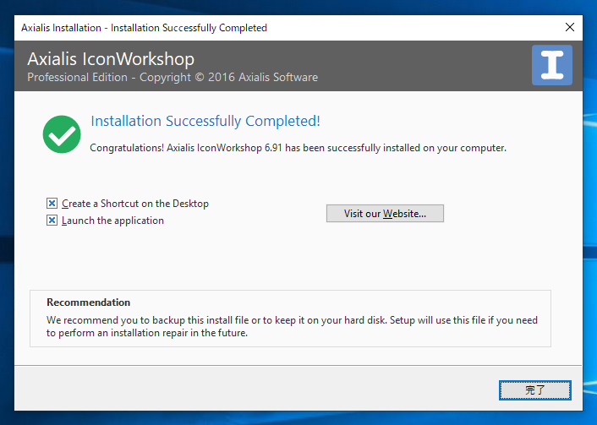Screen dimensions: 597x425
Task: Click the 完了 finish button
Action: (535, 390)
